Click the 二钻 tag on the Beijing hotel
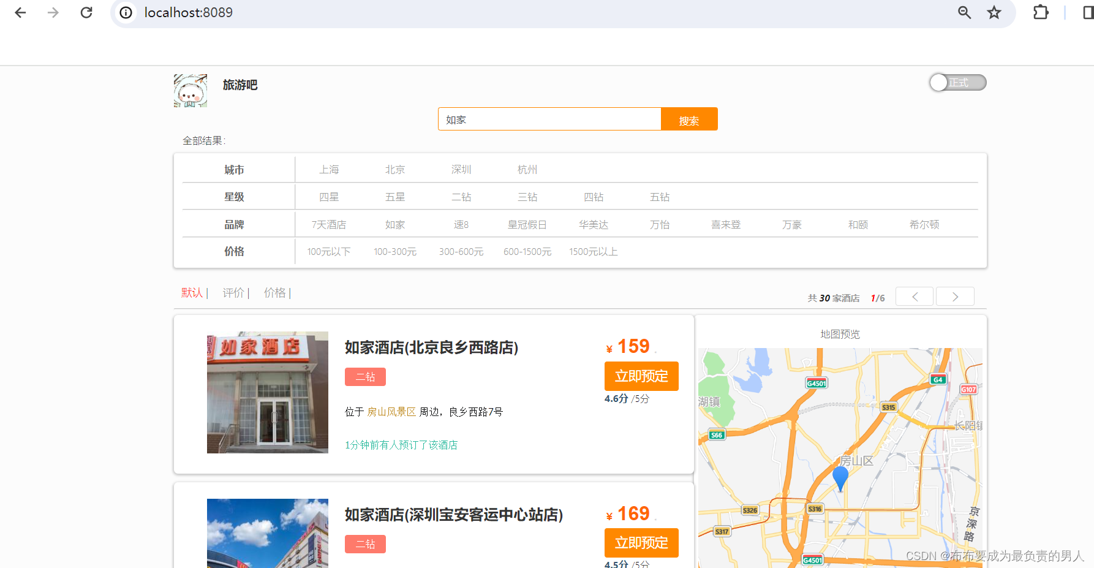Image resolution: width=1094 pixels, height=568 pixels. [x=365, y=377]
